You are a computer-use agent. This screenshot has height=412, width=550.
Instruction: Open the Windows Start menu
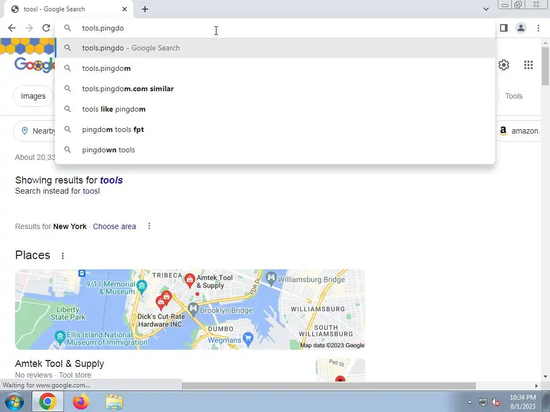pyautogui.click(x=15, y=401)
